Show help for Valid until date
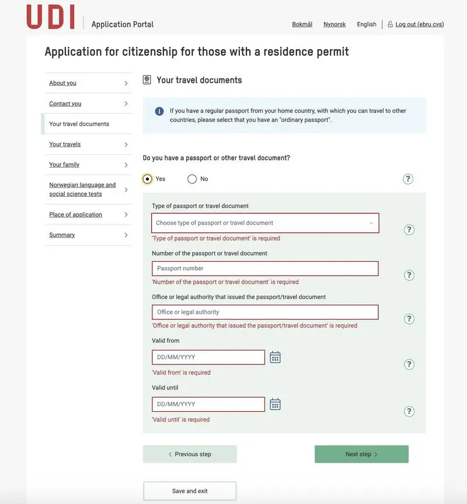 click(409, 411)
